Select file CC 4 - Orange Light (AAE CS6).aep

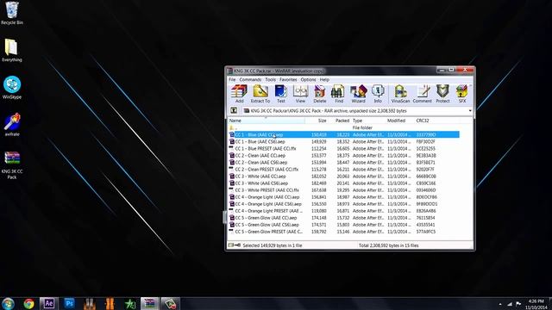point(343,204)
